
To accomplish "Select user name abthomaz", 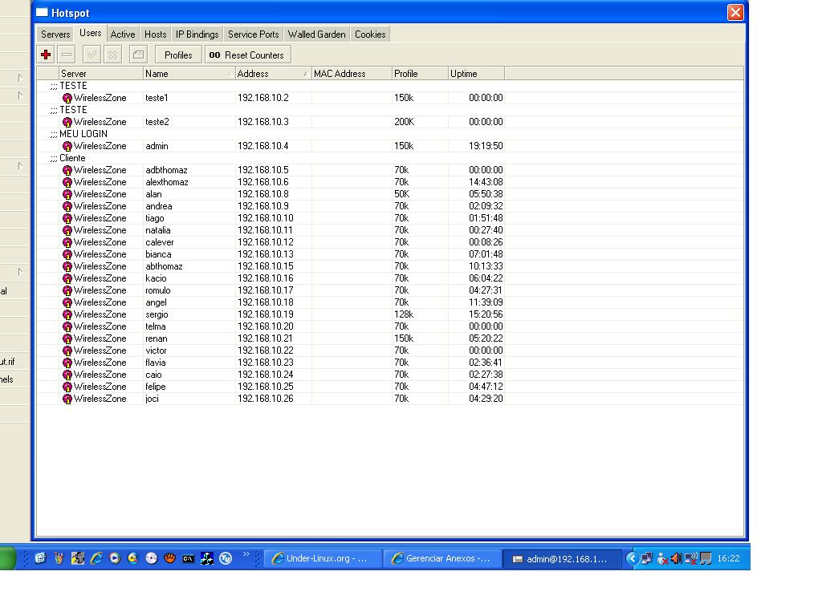I will 164,266.
